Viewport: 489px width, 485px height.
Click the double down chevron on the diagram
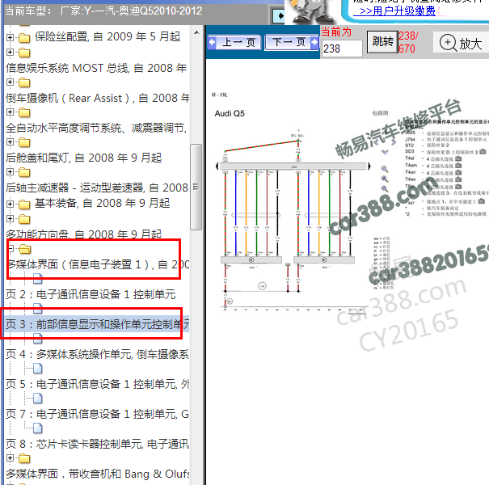click(385, 152)
